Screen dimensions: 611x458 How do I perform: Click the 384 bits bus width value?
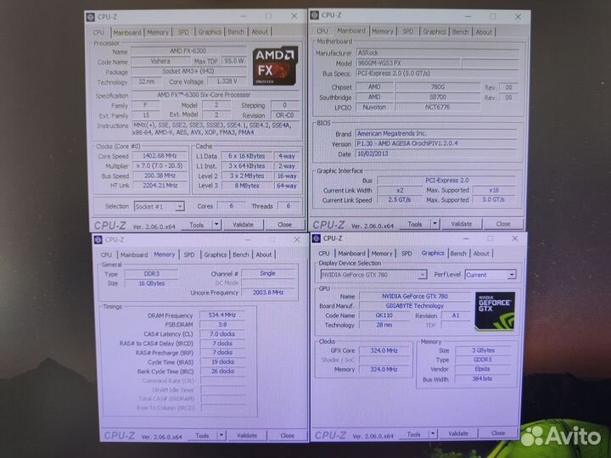pyautogui.click(x=482, y=378)
